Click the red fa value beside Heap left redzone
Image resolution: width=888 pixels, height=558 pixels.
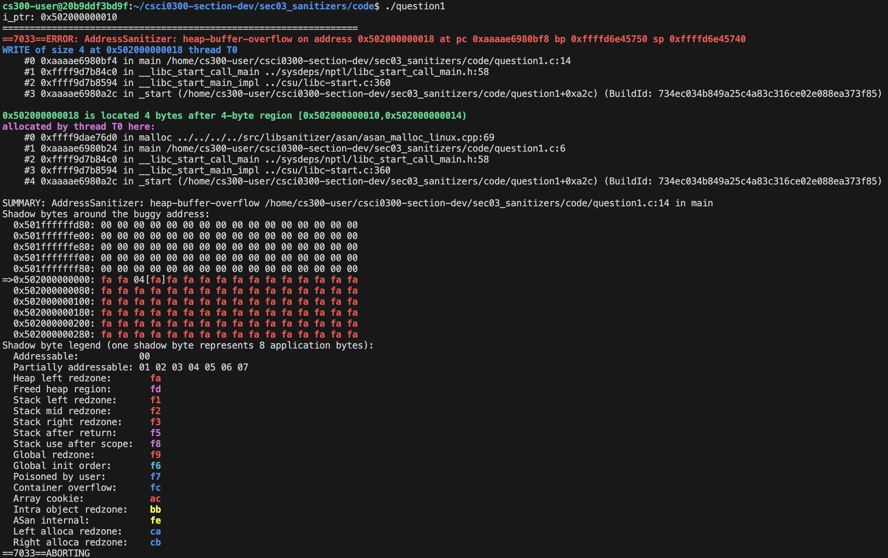(155, 378)
